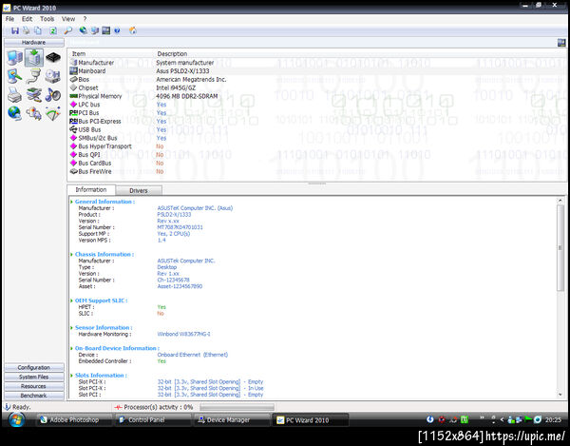Click the scrollbar down arrow
570x446 pixels.
point(560,395)
